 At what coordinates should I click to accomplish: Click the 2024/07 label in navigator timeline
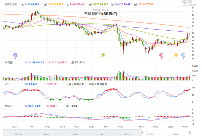tap(101, 134)
